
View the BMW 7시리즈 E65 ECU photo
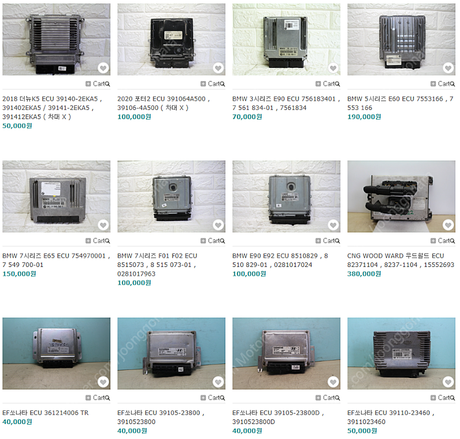click(x=56, y=196)
